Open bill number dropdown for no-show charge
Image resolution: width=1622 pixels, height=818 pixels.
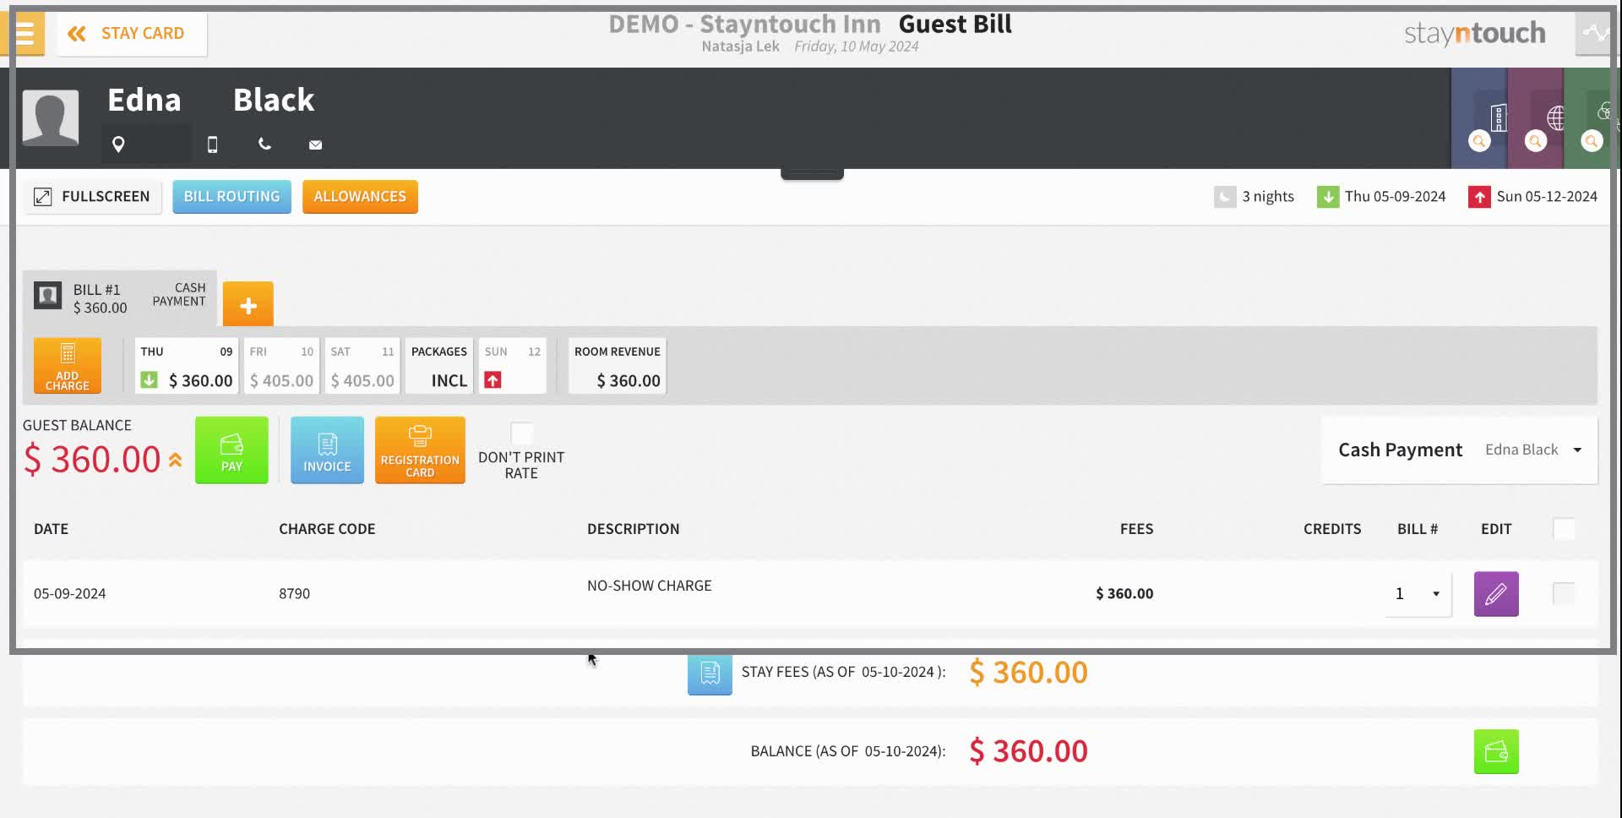coord(1418,594)
